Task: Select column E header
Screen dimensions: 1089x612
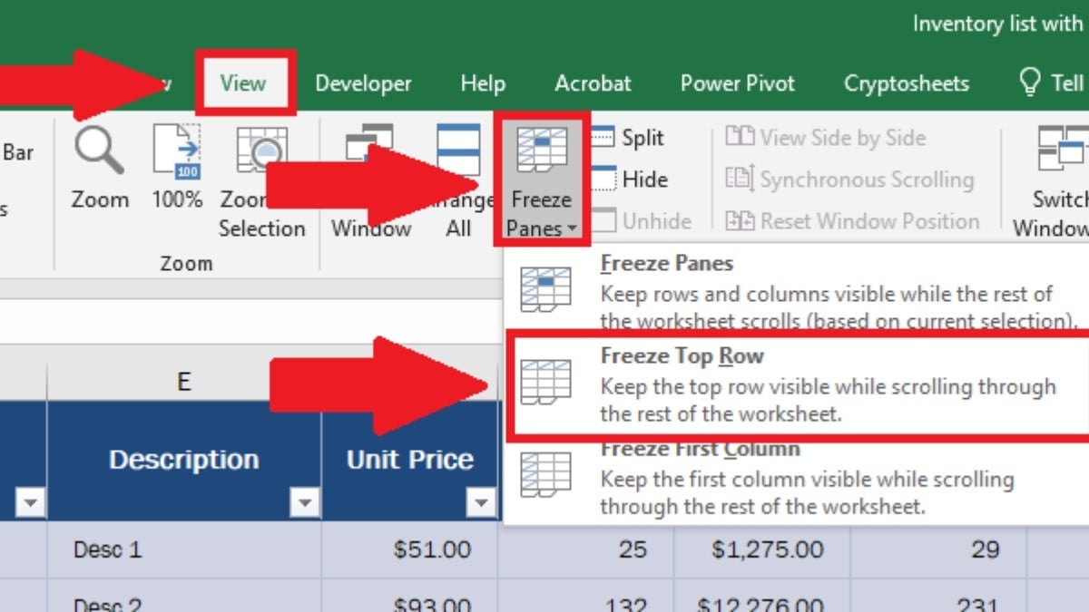Action: (x=184, y=382)
